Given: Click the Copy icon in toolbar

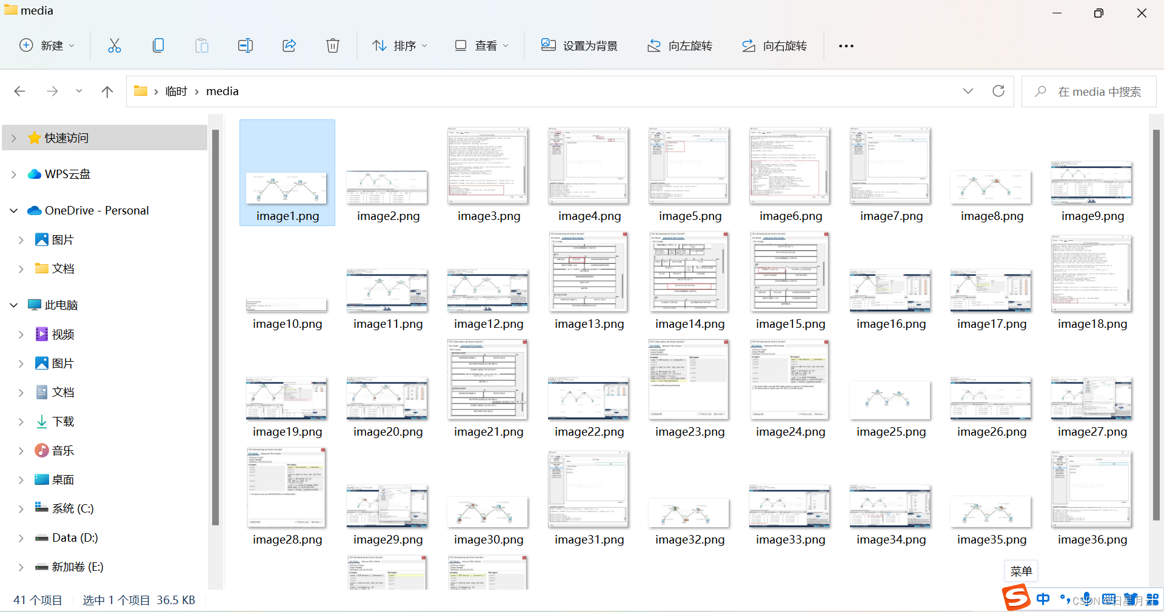Looking at the screenshot, I should pyautogui.click(x=158, y=45).
